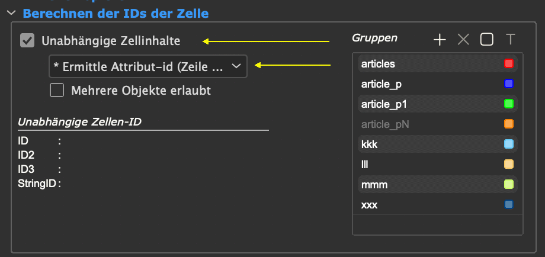The image size is (545, 257).
Task: Select the articles group
Action: click(x=438, y=63)
